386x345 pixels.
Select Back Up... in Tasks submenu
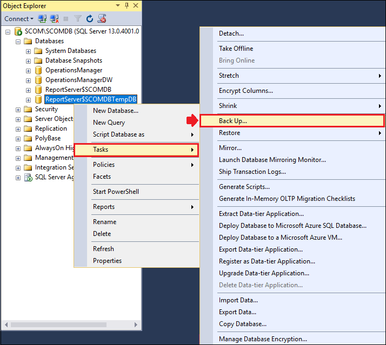(x=292, y=121)
